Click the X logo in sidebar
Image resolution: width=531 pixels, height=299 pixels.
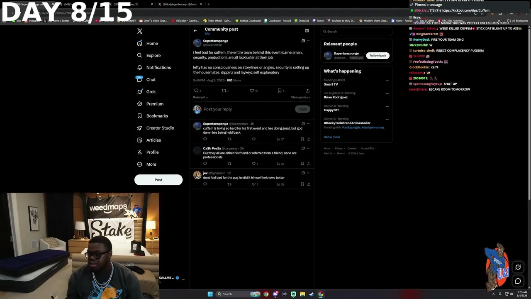click(140, 31)
